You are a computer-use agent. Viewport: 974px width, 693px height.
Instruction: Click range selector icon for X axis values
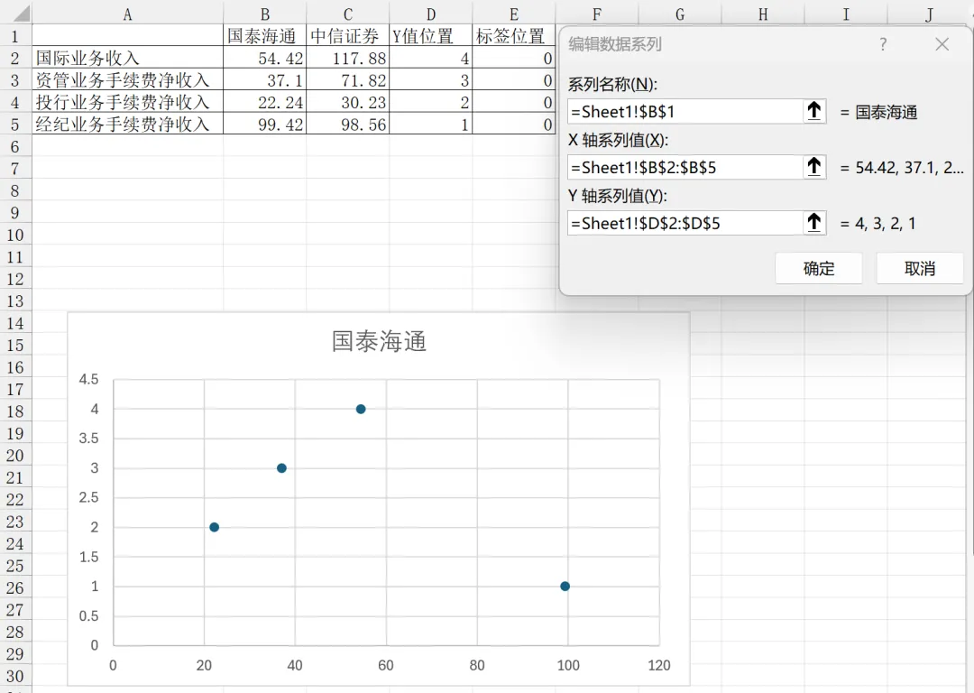click(x=813, y=167)
